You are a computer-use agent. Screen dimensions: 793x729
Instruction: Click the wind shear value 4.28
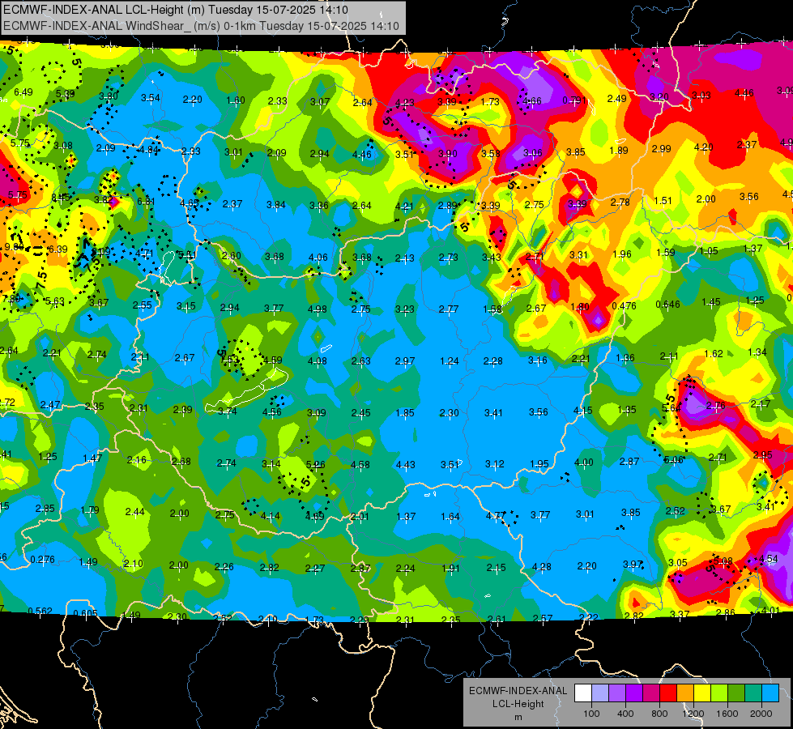coord(542,567)
